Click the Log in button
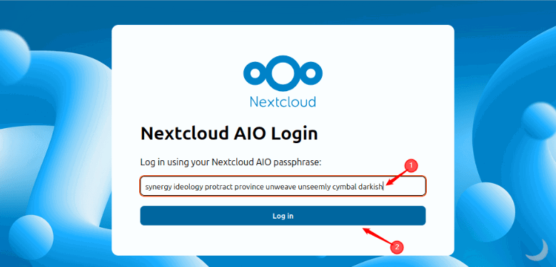This screenshot has height=267, width=556. 283,216
